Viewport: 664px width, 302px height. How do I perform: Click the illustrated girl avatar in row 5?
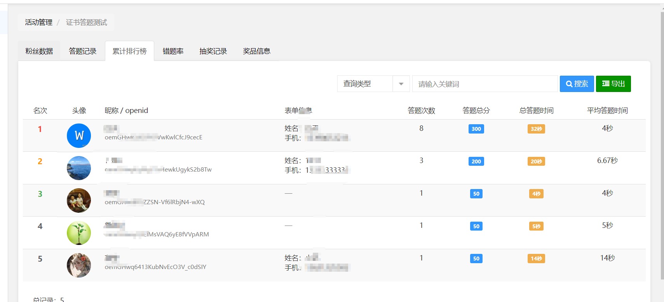79,266
